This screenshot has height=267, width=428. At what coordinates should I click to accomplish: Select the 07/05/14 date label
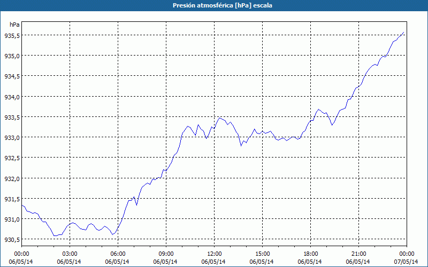[x=407, y=262]
